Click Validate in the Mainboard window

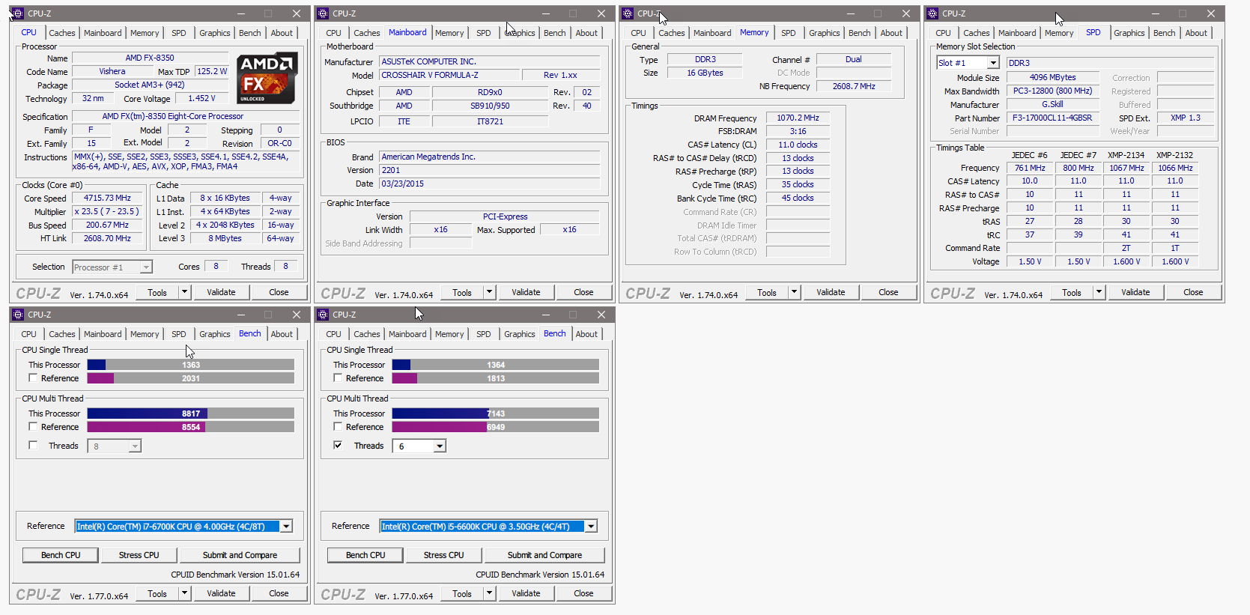click(526, 292)
